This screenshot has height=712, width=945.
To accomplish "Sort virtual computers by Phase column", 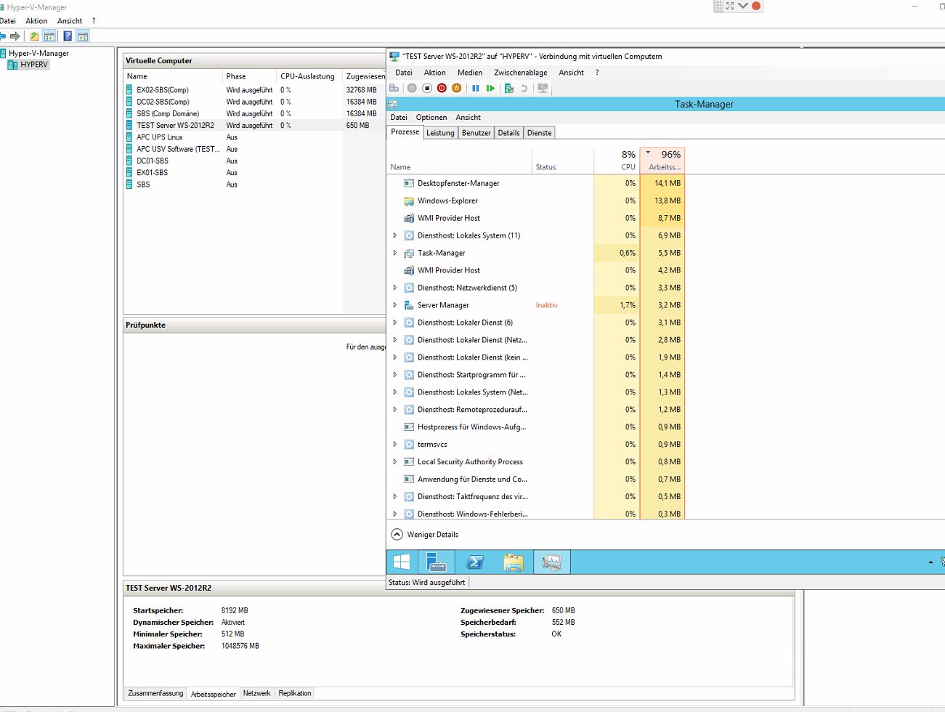I will [x=249, y=76].
